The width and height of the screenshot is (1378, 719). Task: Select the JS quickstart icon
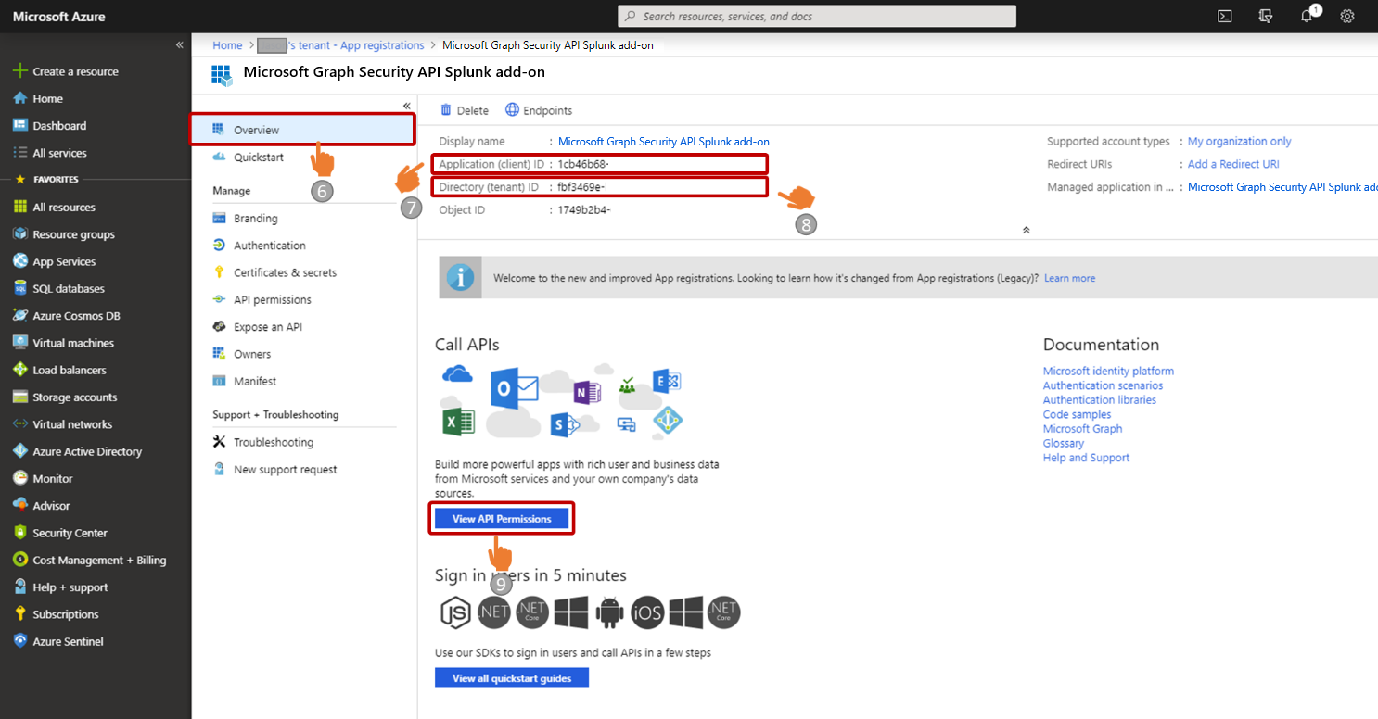click(x=456, y=612)
